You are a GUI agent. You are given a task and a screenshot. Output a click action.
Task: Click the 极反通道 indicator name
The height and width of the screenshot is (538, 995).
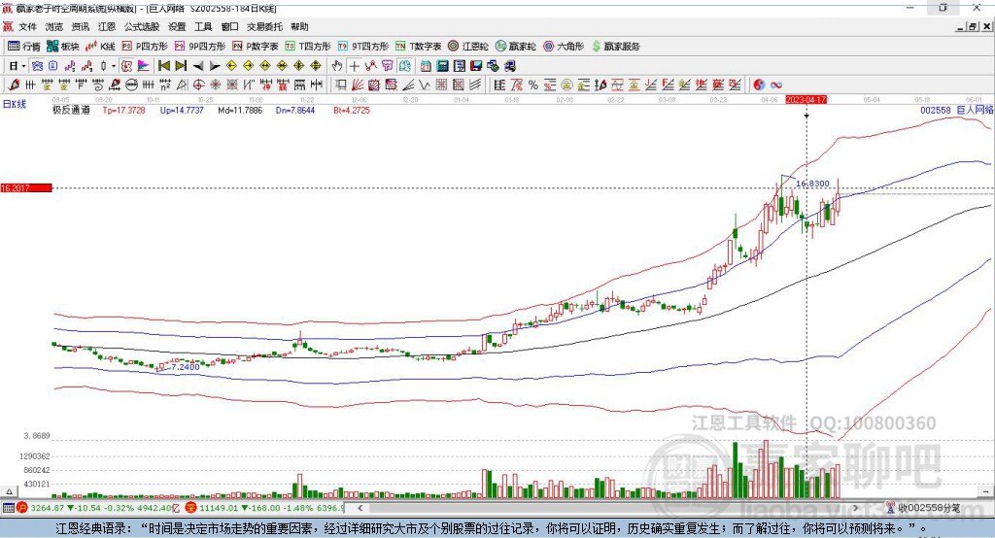pyautogui.click(x=71, y=110)
